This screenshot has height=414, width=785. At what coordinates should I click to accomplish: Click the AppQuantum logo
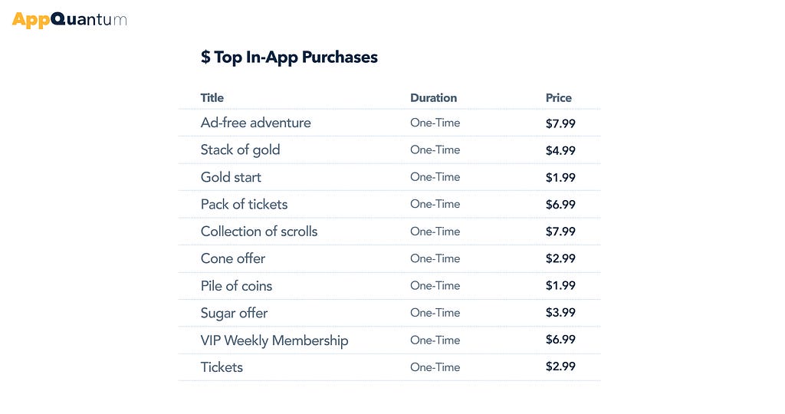coord(69,19)
